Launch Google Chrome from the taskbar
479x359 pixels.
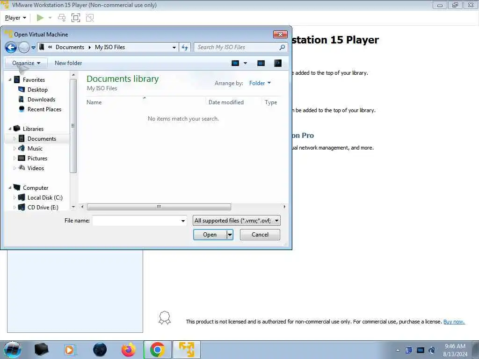point(158,350)
